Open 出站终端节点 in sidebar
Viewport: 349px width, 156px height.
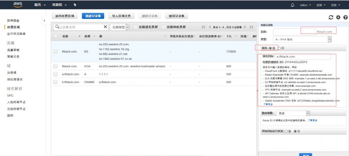tap(16, 109)
